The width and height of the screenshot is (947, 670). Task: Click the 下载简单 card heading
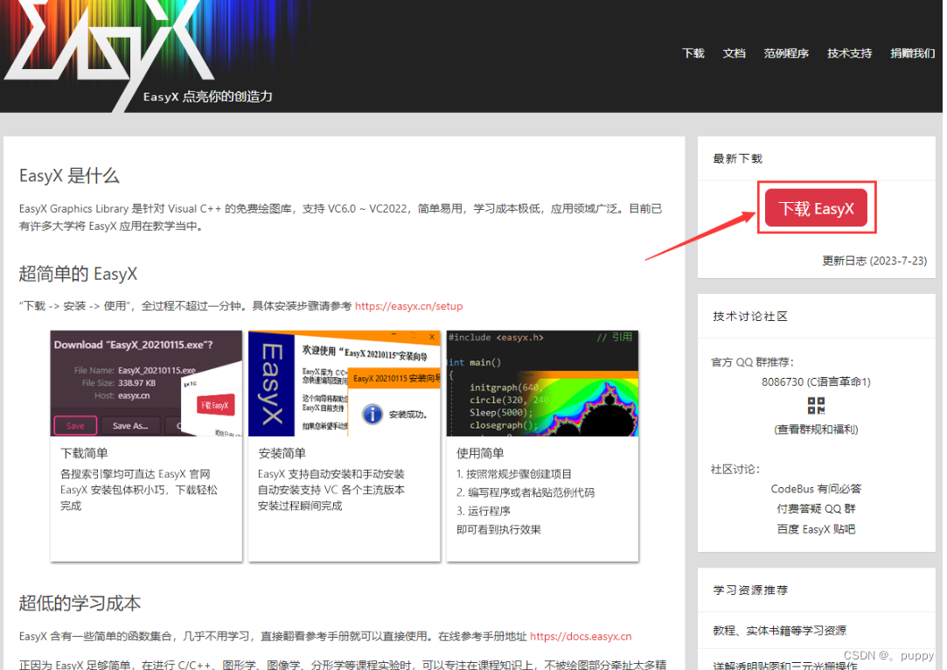84,453
